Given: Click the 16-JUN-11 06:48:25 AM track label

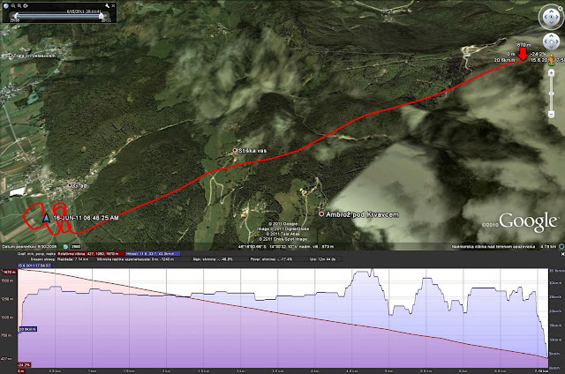Looking at the screenshot, I should [x=86, y=218].
